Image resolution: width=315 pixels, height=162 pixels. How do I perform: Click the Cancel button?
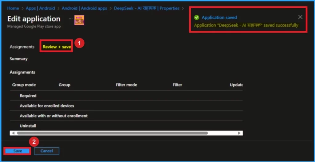(47, 151)
